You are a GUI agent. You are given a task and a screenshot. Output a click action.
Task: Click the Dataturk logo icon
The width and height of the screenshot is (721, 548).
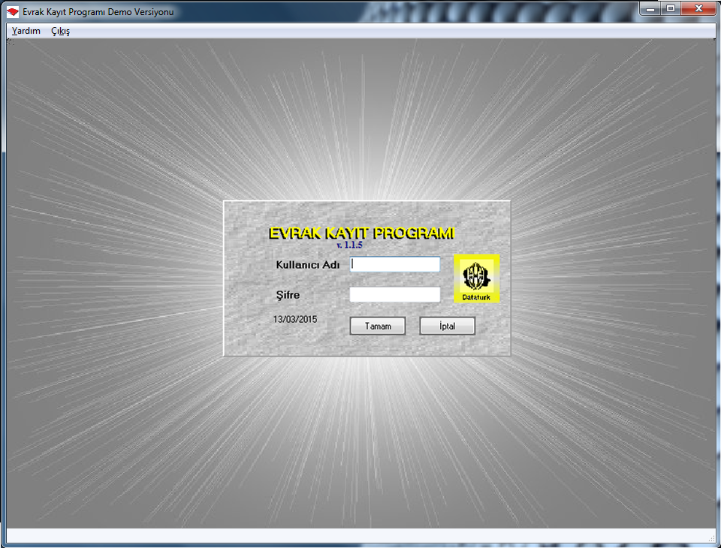point(476,279)
